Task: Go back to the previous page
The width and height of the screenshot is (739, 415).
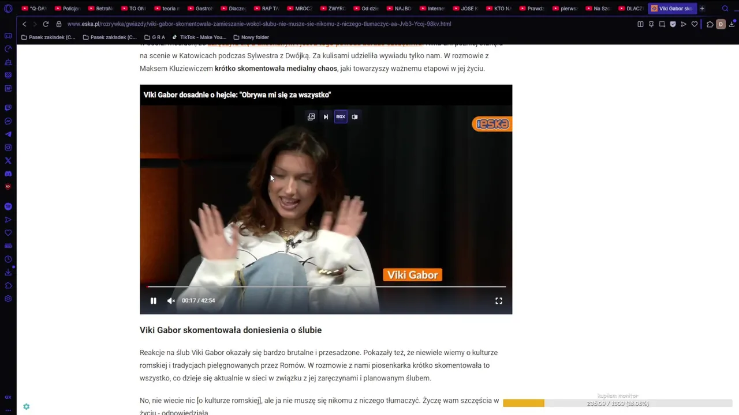Action: (x=24, y=24)
